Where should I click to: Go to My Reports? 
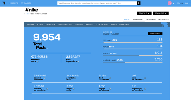click(13, 3)
